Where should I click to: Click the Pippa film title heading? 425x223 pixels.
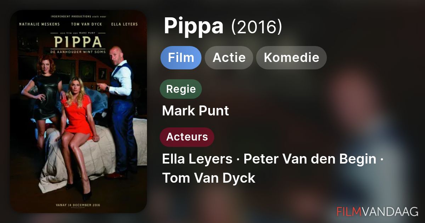[193, 27]
